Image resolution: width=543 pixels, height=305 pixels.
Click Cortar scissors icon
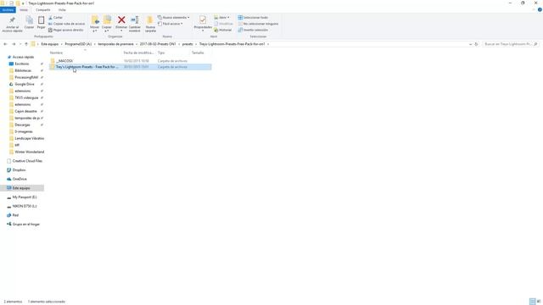click(50, 18)
